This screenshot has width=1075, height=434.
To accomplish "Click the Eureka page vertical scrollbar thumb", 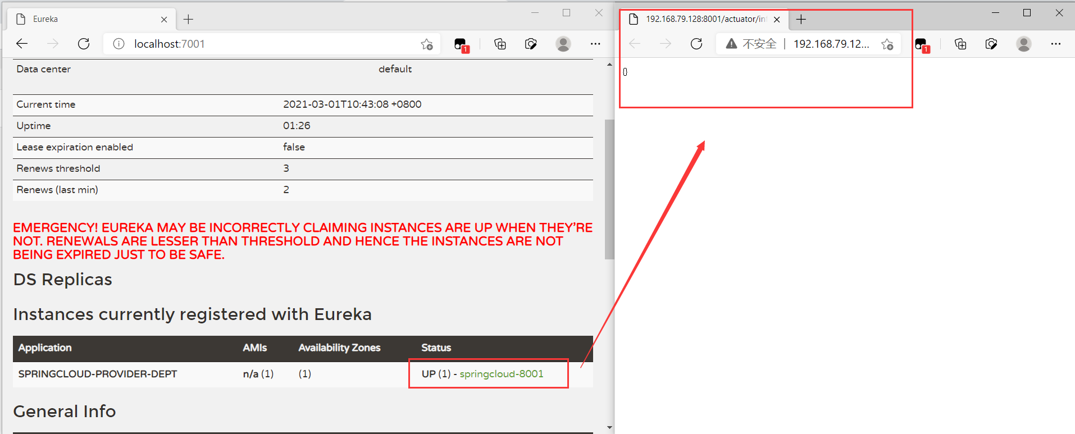I will tap(609, 189).
